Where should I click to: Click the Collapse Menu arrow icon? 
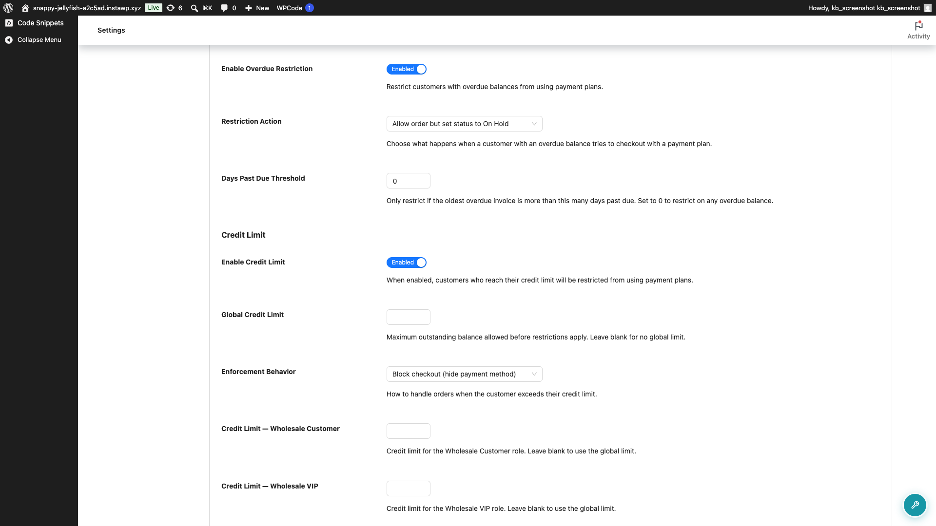click(9, 40)
